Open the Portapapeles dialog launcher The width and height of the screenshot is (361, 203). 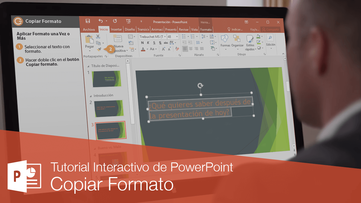(x=106, y=56)
